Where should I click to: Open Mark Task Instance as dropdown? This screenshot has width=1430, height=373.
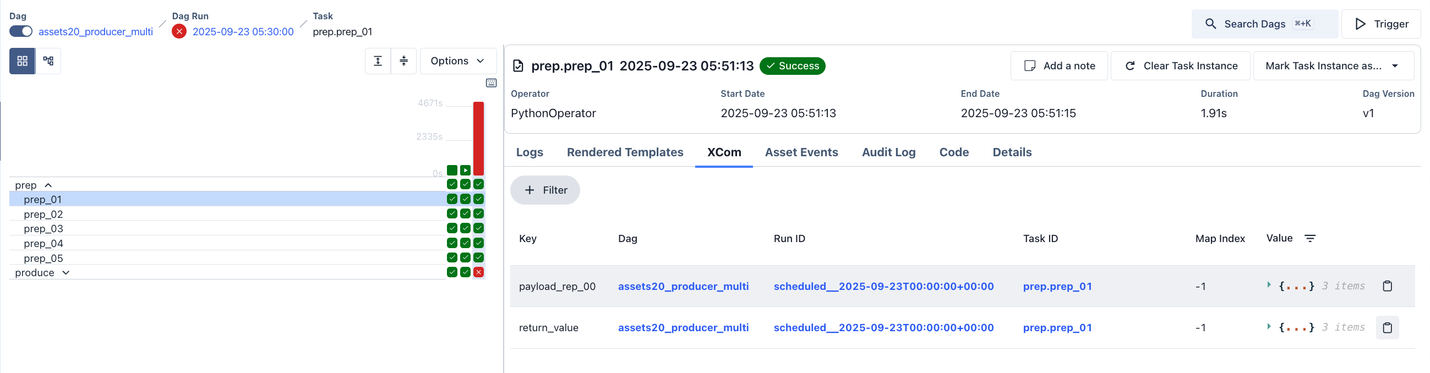click(1333, 66)
